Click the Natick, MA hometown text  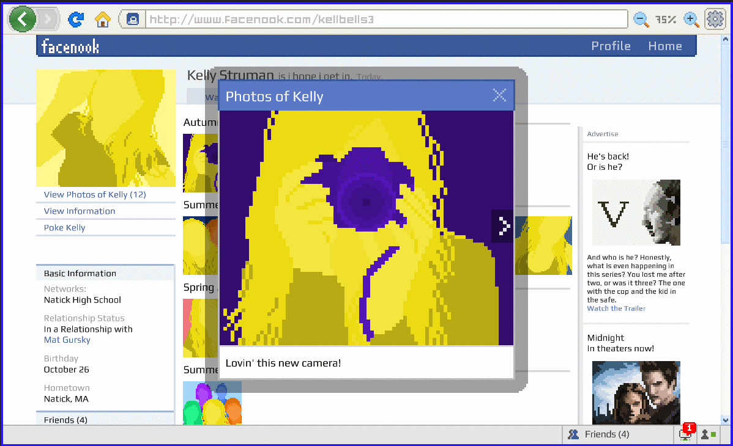66,399
